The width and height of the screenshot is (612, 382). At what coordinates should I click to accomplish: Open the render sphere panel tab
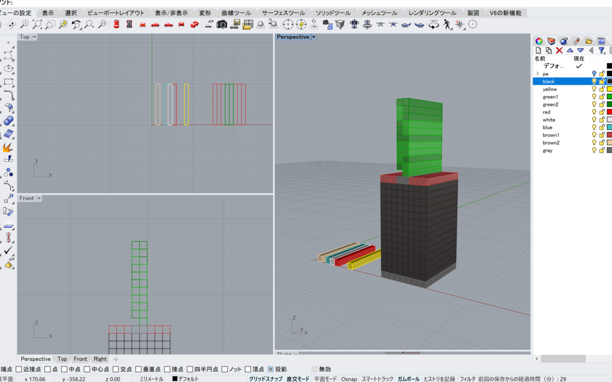tap(564, 41)
